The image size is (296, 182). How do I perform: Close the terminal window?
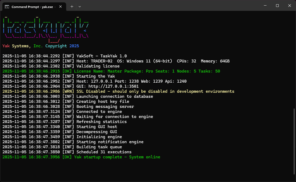point(290,6)
